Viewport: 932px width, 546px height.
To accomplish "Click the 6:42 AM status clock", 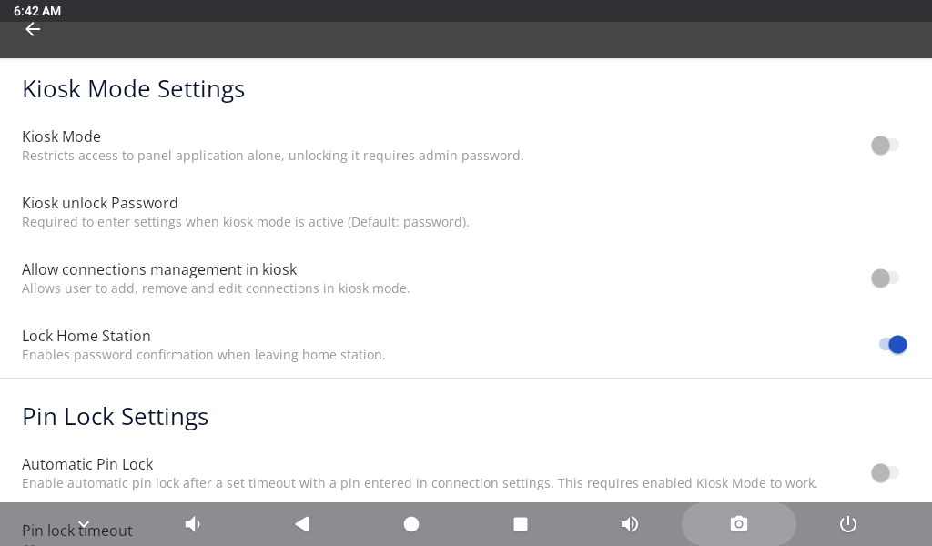I will click(37, 11).
